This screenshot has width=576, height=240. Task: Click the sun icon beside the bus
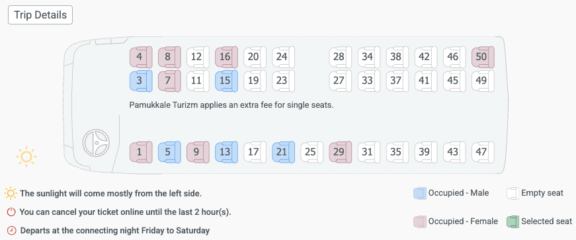(x=26, y=157)
